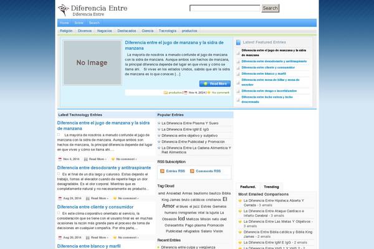Select the productos category in navigation
The width and height of the screenshot is (374, 249).
tap(189, 31)
